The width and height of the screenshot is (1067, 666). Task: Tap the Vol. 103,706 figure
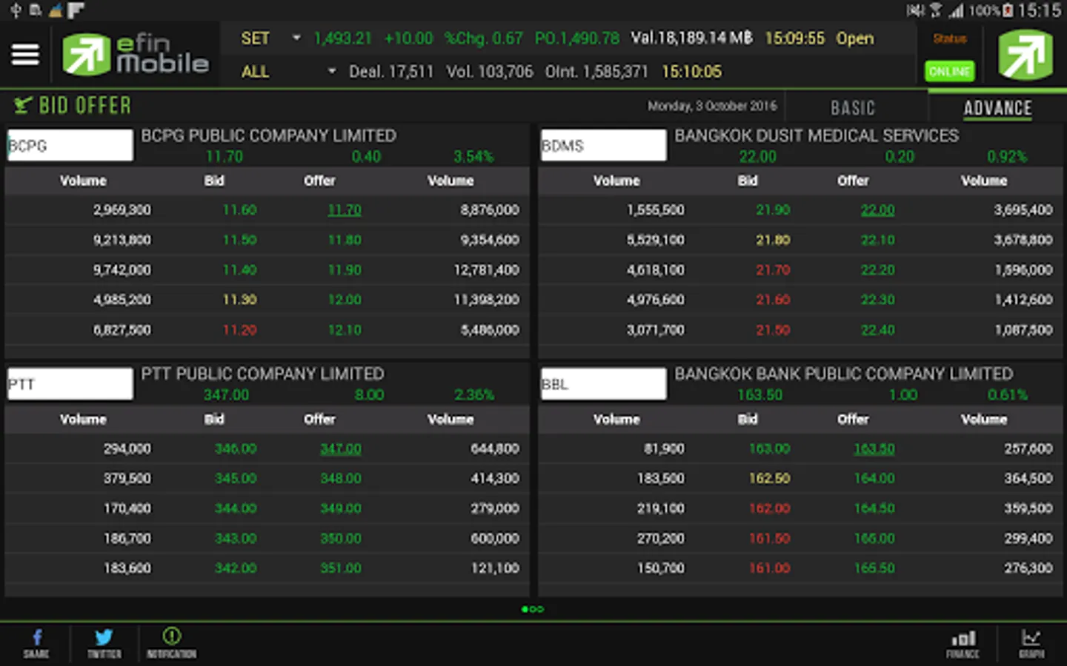coord(489,72)
